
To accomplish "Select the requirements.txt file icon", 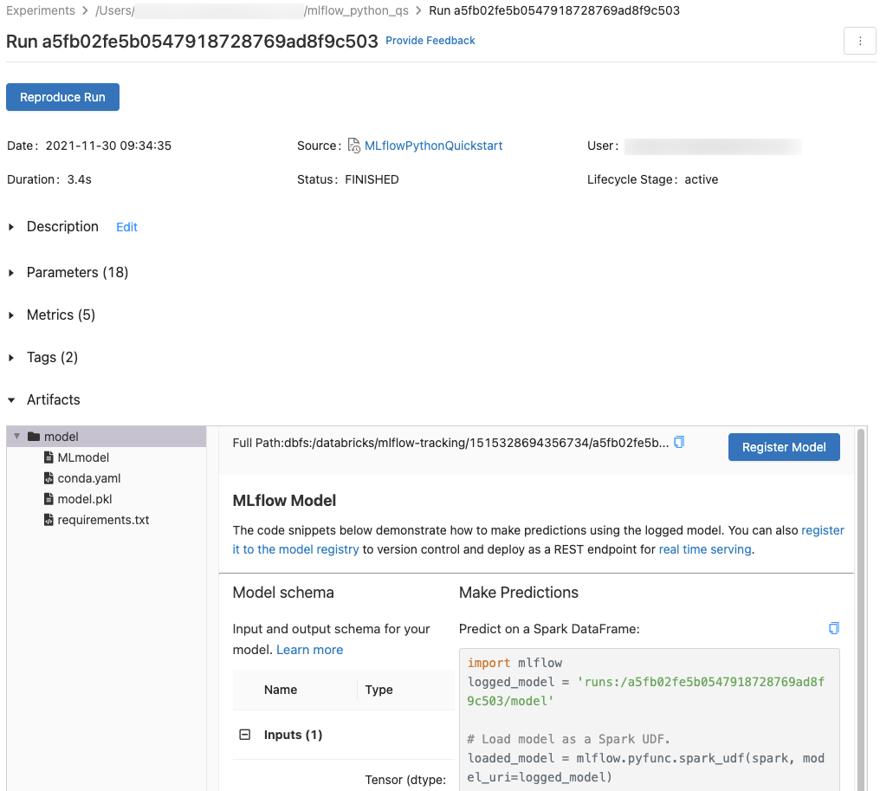I will (x=49, y=520).
